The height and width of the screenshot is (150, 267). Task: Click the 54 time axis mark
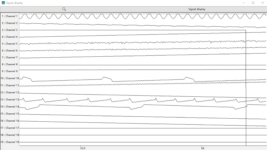[x=202, y=148]
